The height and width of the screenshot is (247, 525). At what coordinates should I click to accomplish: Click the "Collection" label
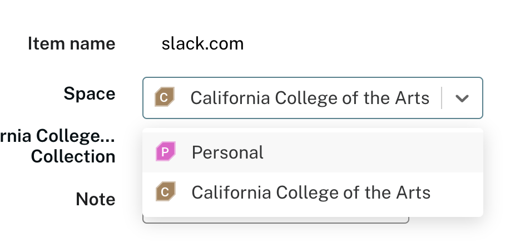pos(73,156)
